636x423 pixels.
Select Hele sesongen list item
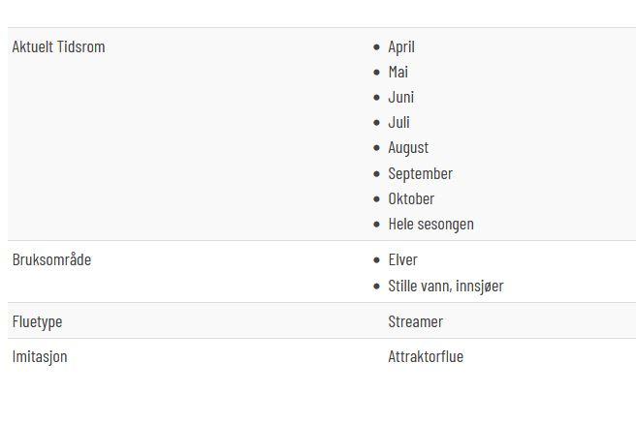point(430,225)
